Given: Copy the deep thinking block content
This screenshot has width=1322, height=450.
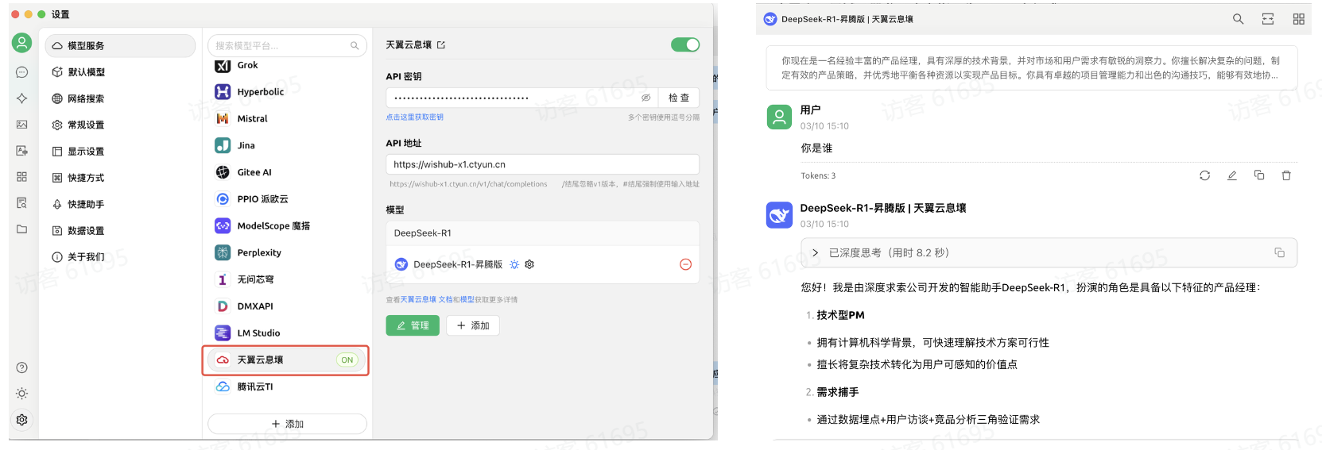Looking at the screenshot, I should coord(1279,252).
